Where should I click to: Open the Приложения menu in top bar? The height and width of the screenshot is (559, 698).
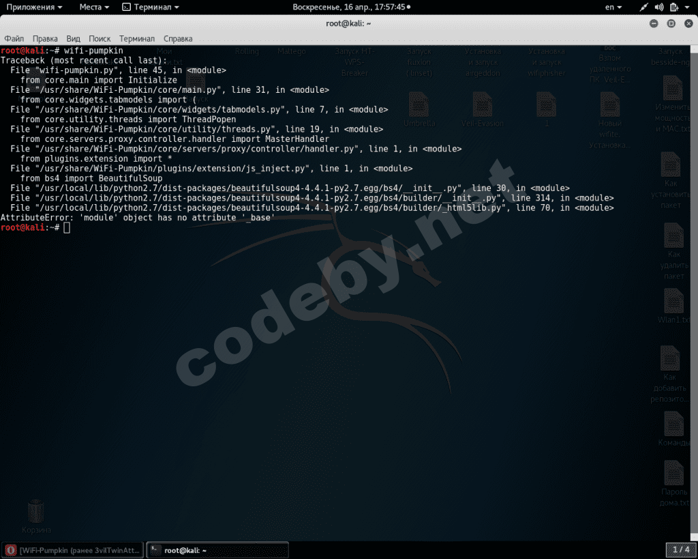point(34,7)
